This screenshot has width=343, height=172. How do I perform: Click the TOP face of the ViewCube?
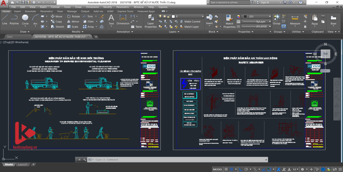(325, 54)
